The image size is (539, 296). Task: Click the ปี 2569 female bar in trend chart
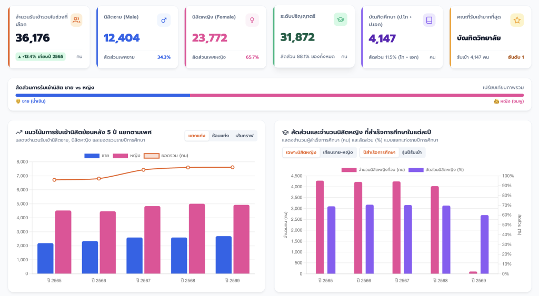241,239
